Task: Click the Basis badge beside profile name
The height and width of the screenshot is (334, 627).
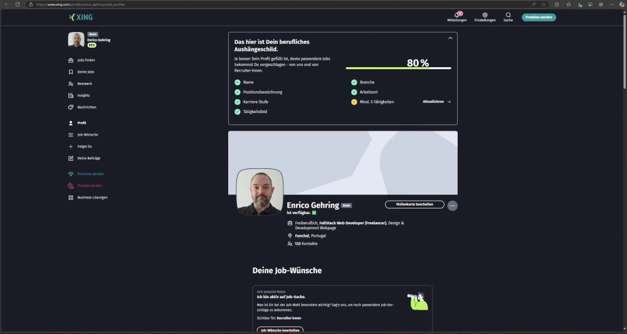Action: [346, 205]
